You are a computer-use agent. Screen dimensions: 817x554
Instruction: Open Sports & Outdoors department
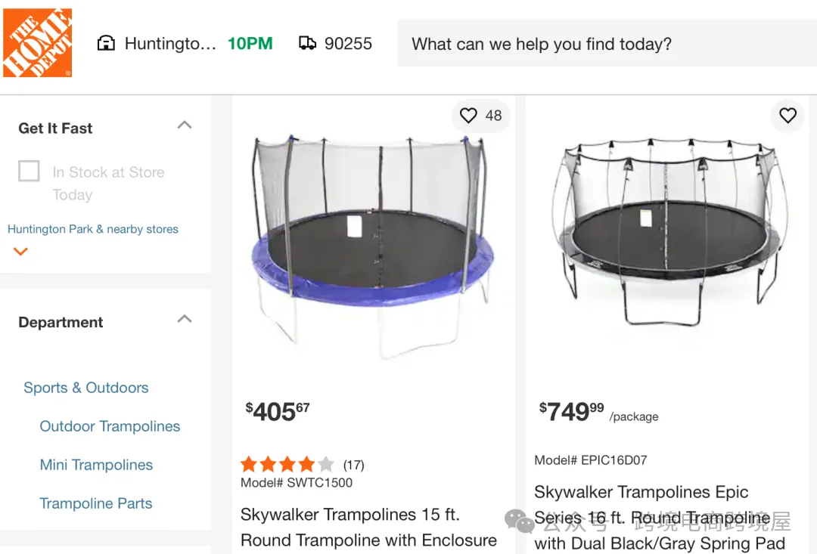(x=85, y=388)
